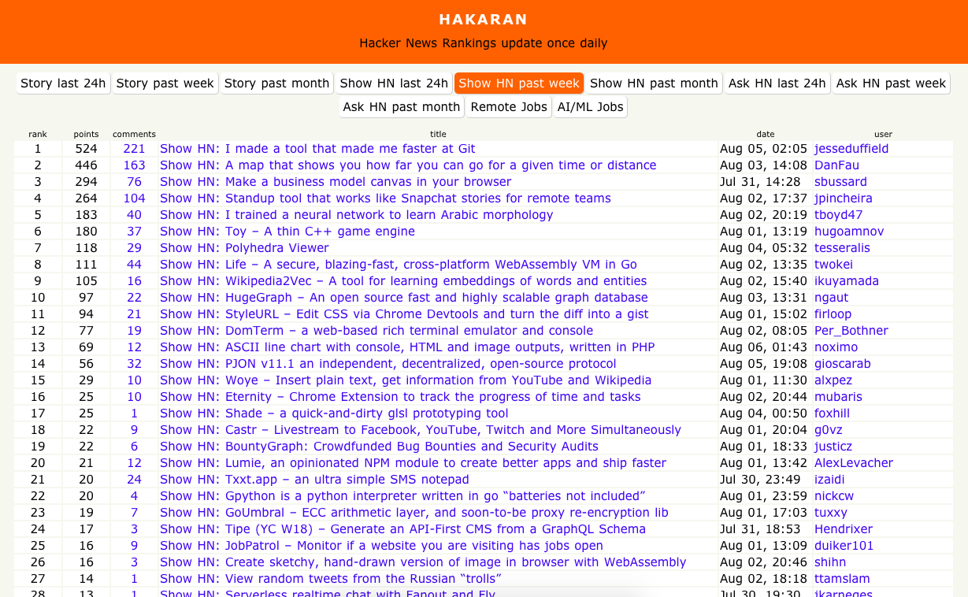View comments on the Git tool story
This screenshot has height=597, width=968.
click(134, 148)
